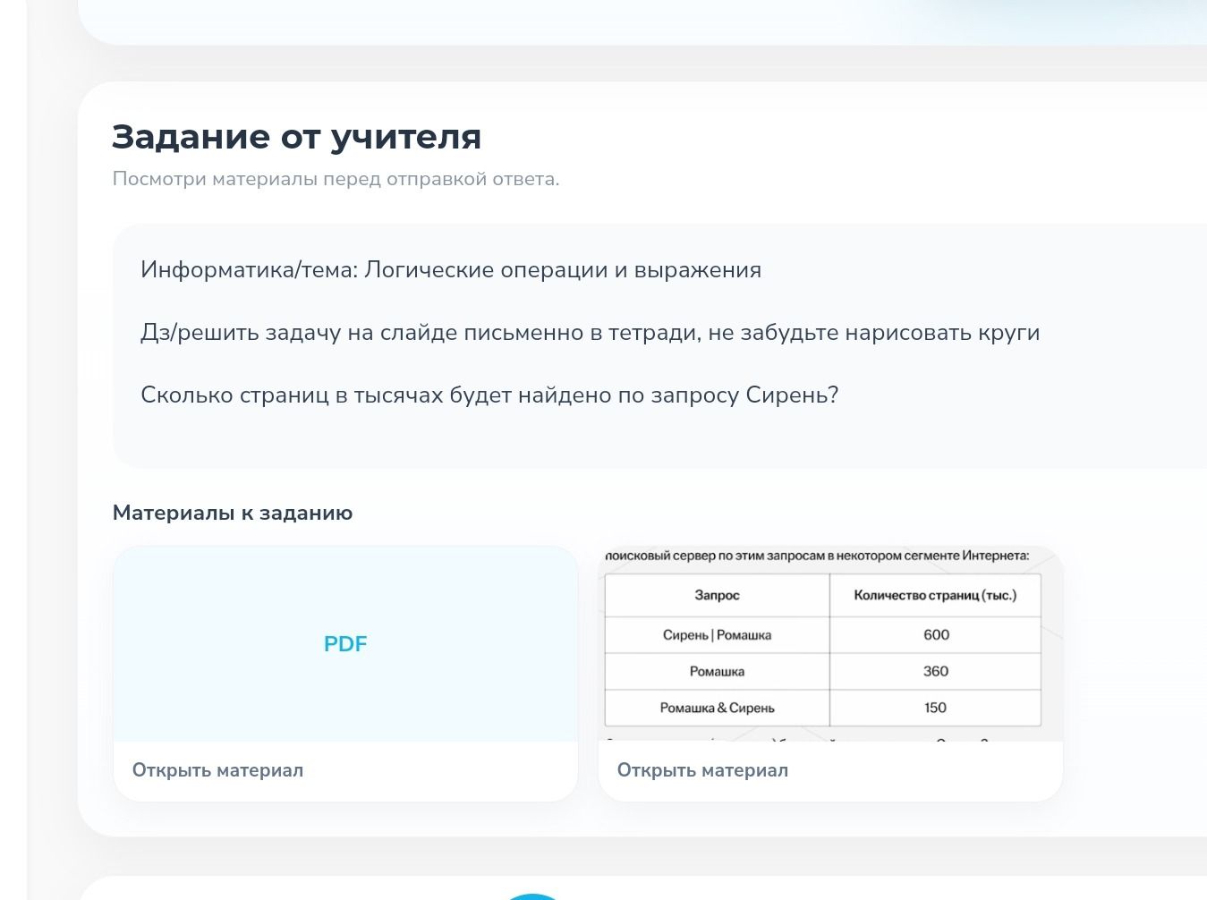Click 'Открыть материал' under the PDF card

[217, 770]
